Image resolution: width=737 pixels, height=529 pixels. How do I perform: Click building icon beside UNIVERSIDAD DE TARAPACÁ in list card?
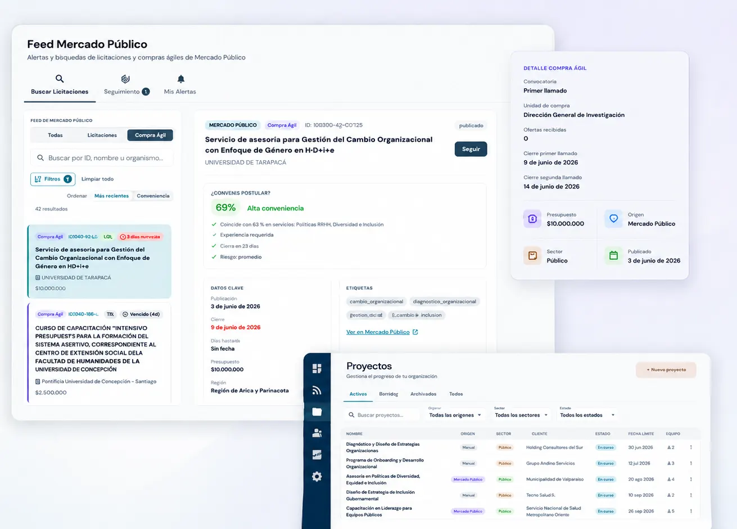coord(38,278)
